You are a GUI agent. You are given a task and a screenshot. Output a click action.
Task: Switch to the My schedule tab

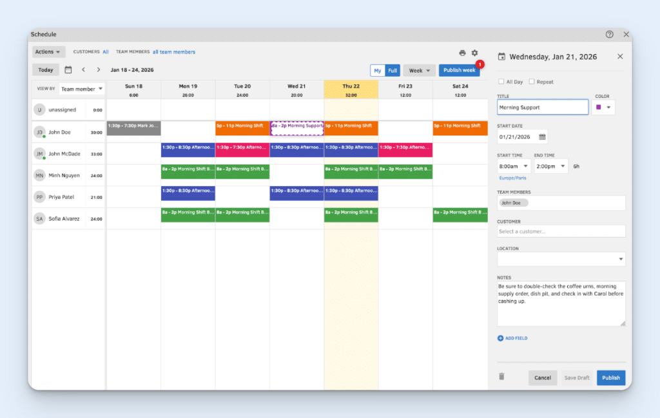point(377,70)
